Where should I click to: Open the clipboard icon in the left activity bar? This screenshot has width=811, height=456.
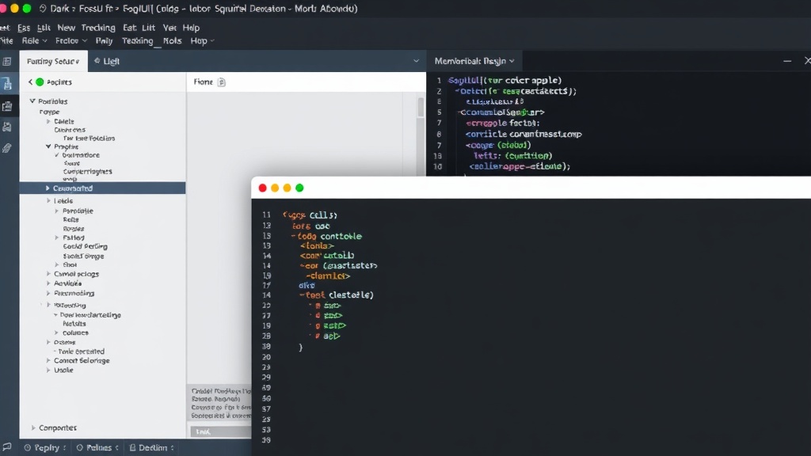coord(7,106)
